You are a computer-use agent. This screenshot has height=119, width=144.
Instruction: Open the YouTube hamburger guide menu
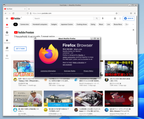coord(7,18)
